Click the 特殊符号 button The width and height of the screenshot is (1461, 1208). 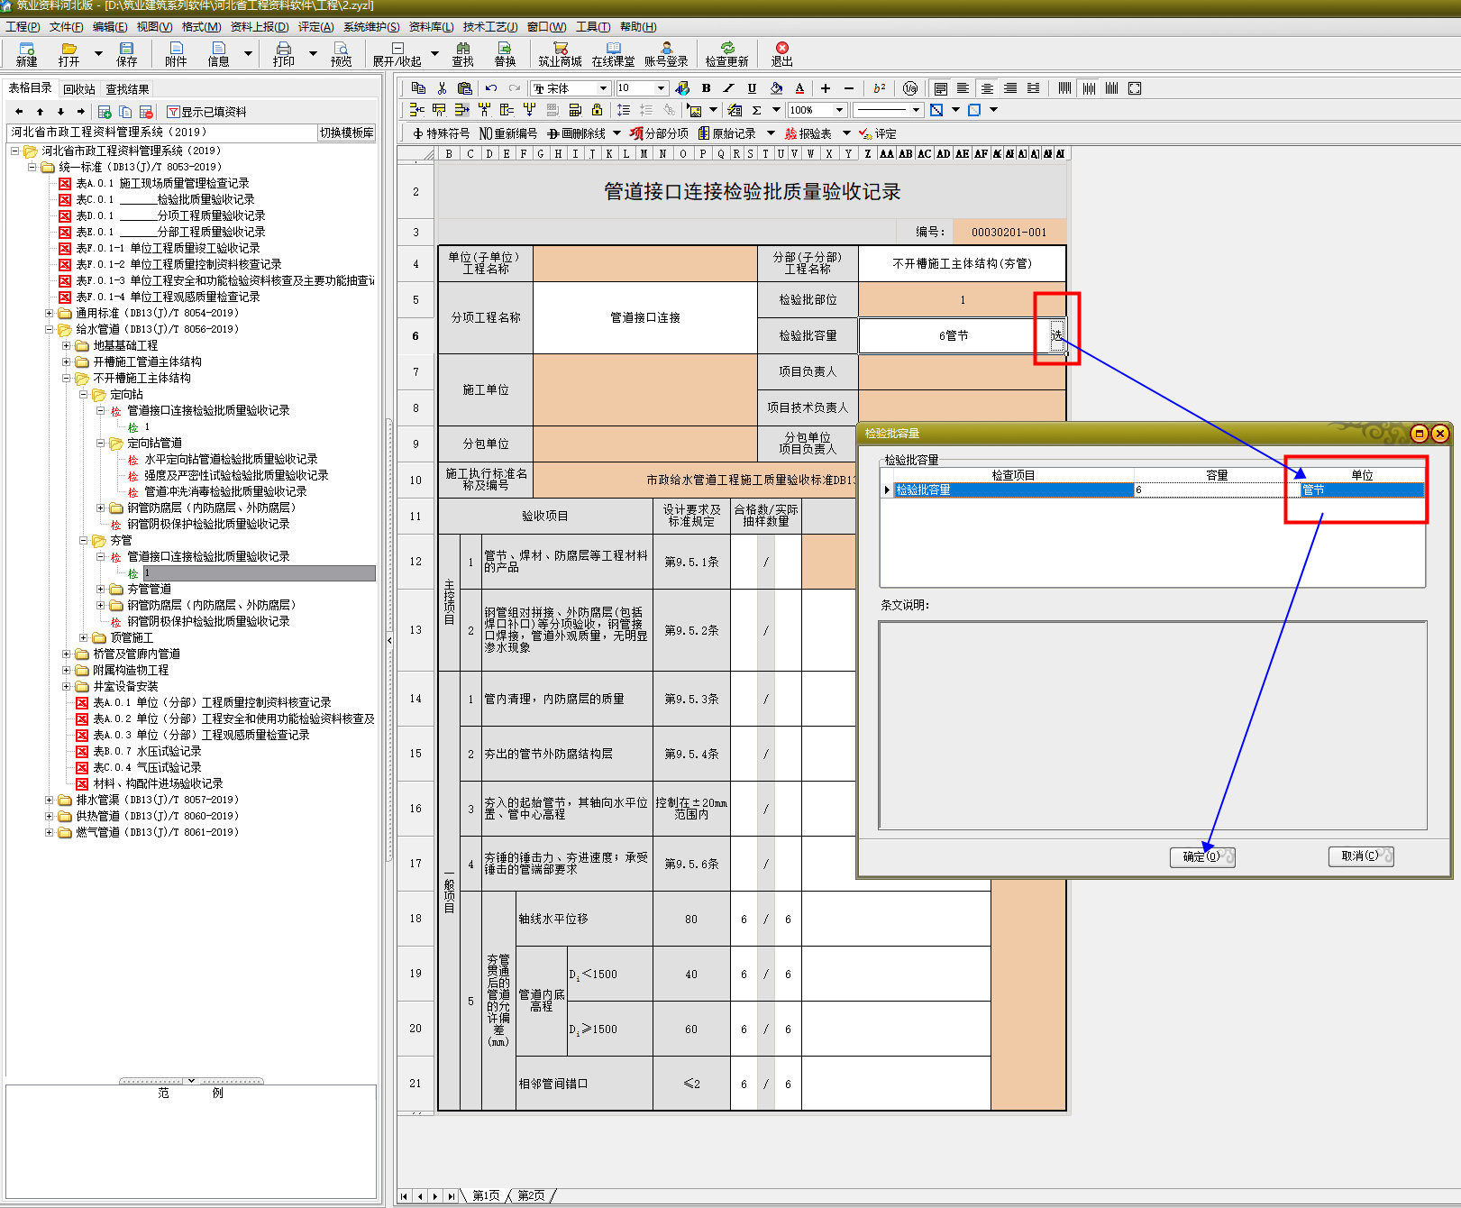coord(442,133)
